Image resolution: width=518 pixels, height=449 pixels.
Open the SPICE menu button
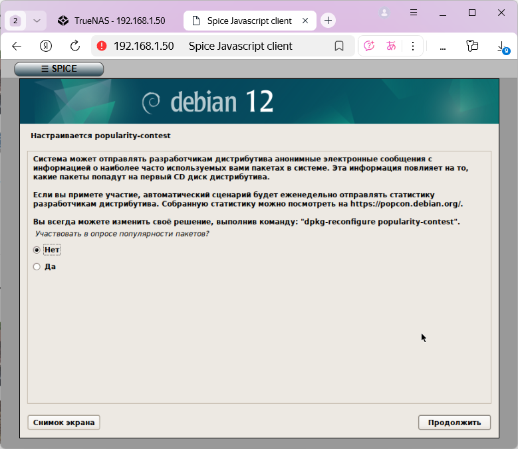click(59, 68)
